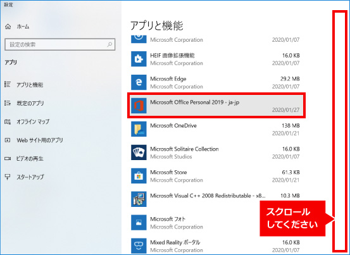Click Microsoft Solitaire Collection icon
Screen dimensions: 350x255
[139, 152]
